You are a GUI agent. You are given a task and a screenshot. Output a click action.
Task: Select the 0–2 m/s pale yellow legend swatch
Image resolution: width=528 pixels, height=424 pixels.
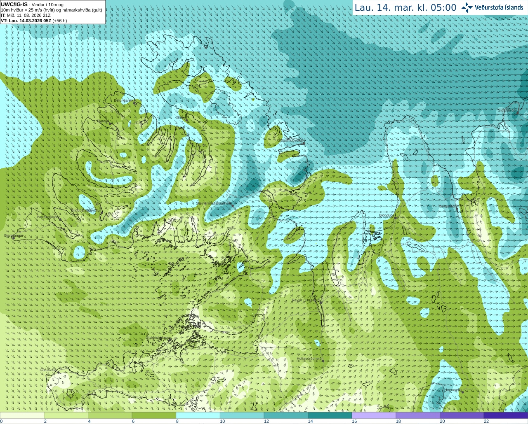click(22, 415)
